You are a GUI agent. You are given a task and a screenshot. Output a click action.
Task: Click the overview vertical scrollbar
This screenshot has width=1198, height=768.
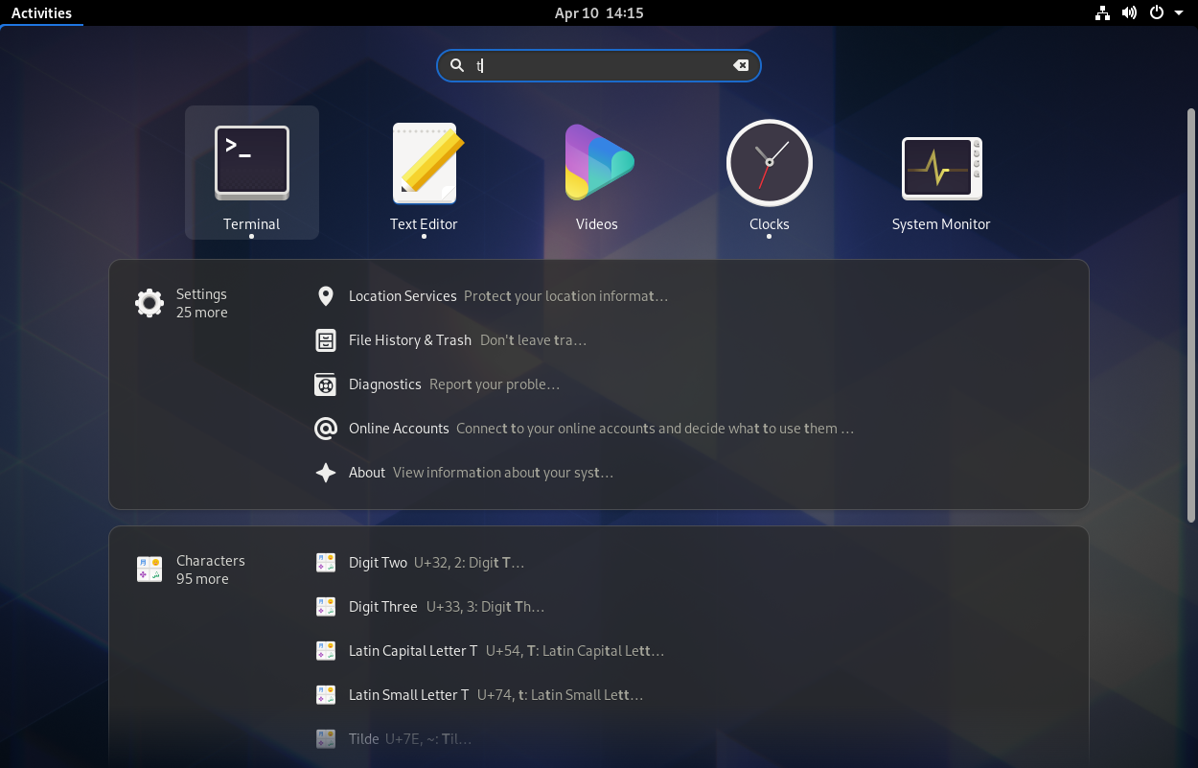[x=1191, y=316]
